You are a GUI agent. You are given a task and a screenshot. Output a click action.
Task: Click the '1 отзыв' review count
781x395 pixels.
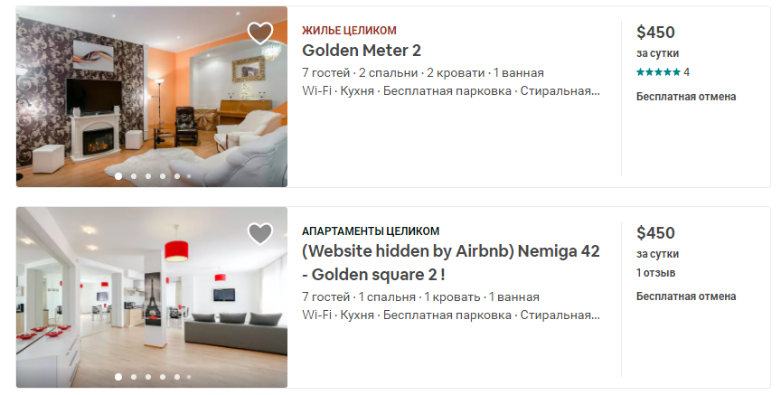(x=655, y=273)
